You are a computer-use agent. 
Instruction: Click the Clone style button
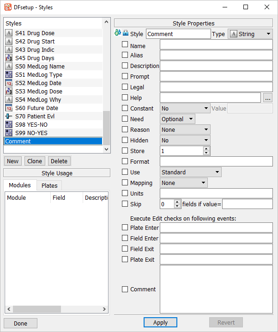(x=35, y=161)
